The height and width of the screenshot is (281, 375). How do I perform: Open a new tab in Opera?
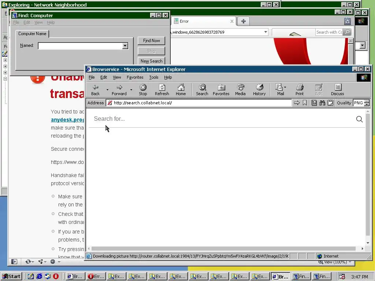(244, 21)
